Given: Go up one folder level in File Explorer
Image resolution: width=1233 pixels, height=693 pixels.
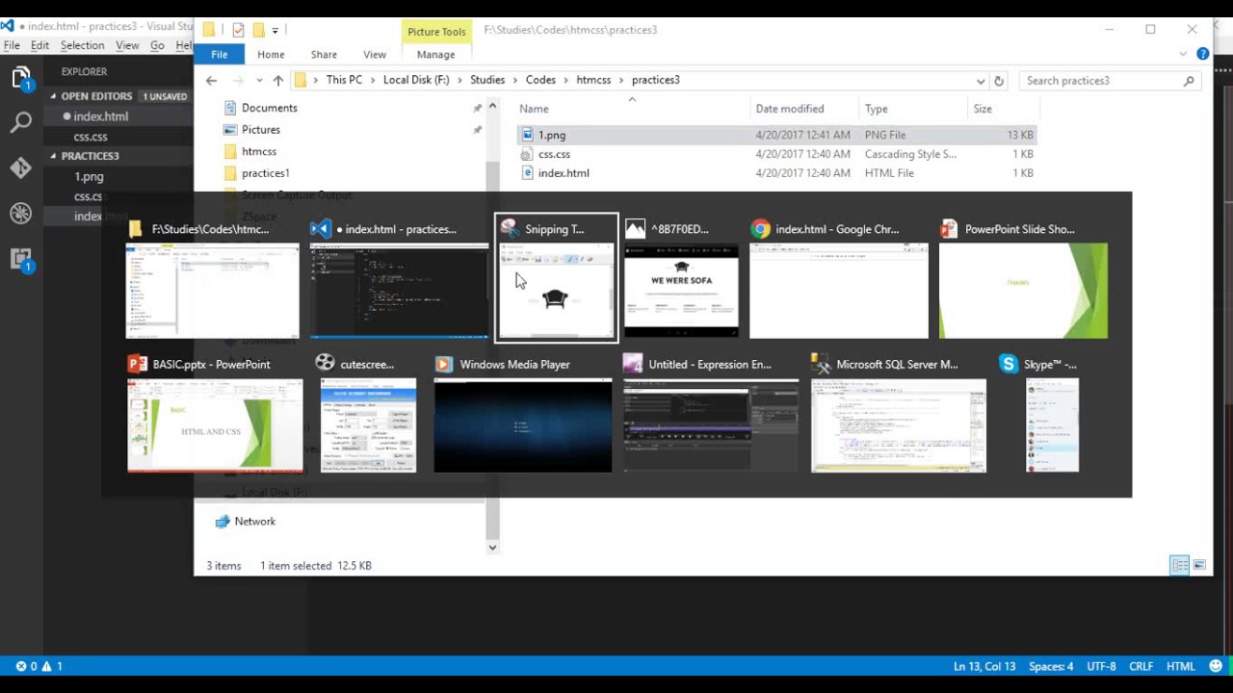Looking at the screenshot, I should pos(277,81).
